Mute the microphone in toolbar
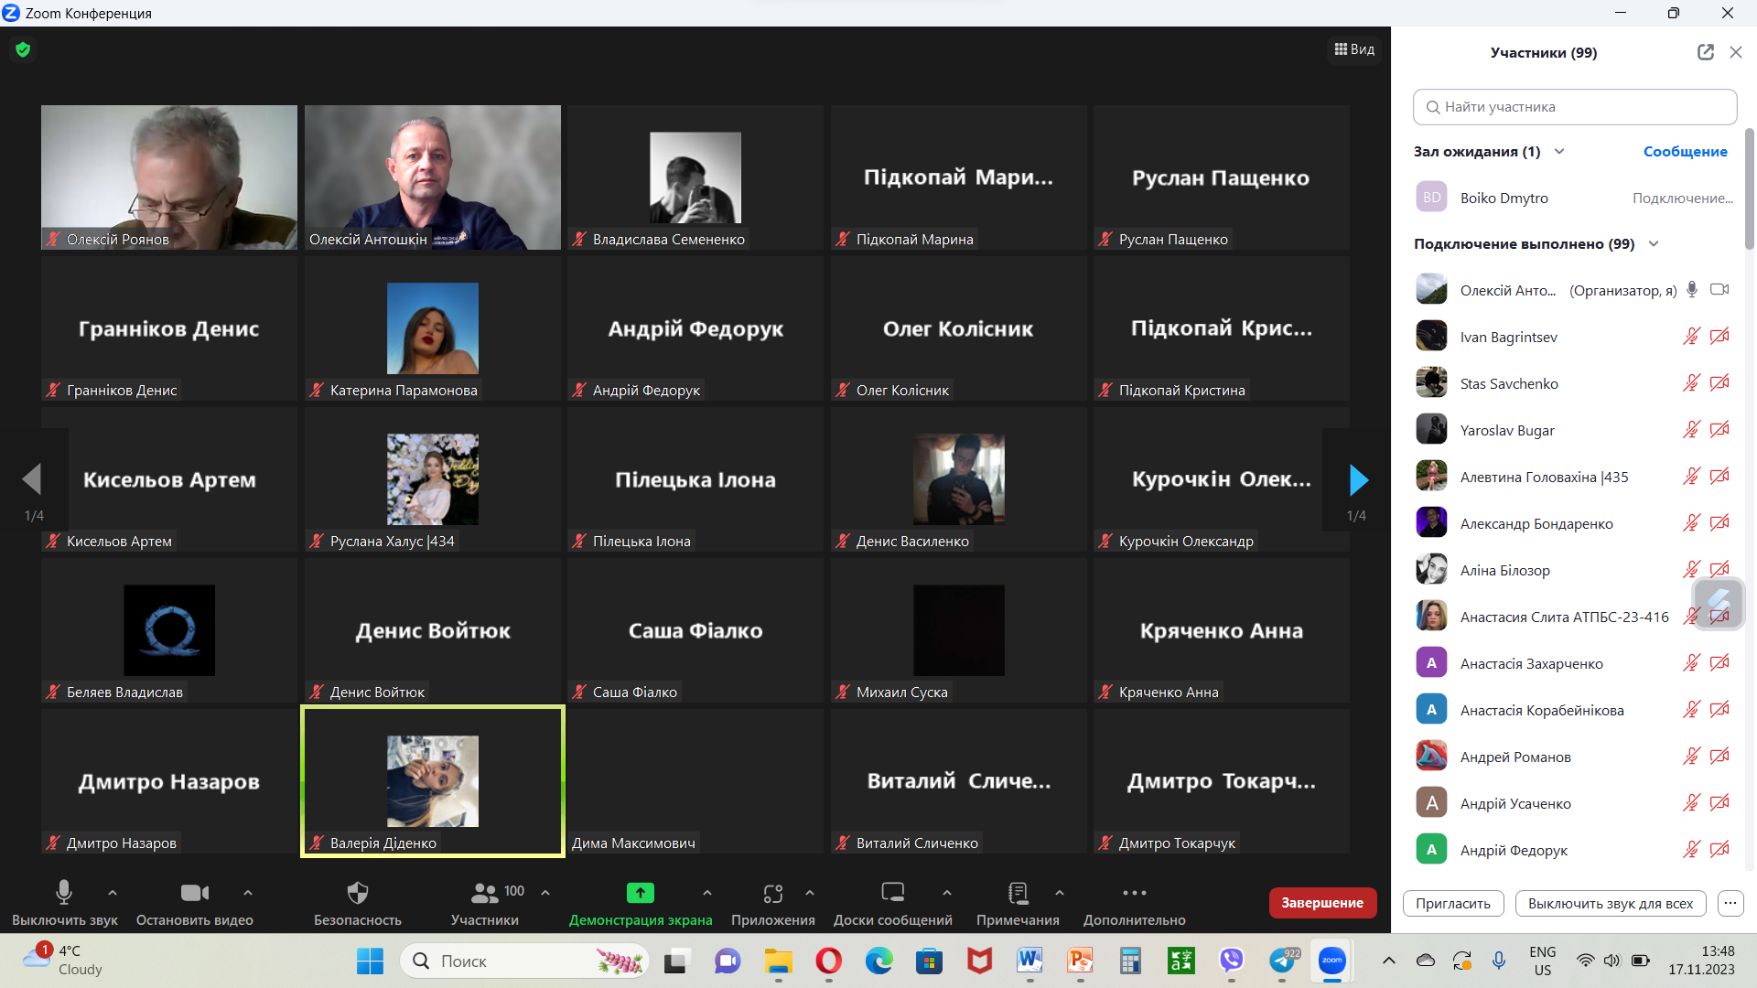The height and width of the screenshot is (988, 1757). click(64, 893)
